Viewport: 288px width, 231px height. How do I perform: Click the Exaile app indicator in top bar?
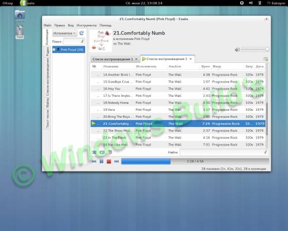[27, 3]
